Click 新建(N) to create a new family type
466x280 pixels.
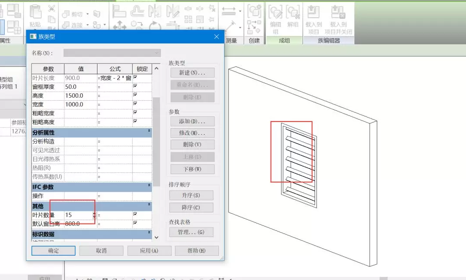point(192,72)
